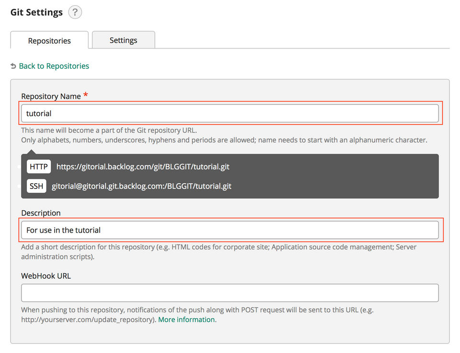Viewport: 460px width, 353px height.
Task: Open the help question mark icon
Action: tap(75, 12)
